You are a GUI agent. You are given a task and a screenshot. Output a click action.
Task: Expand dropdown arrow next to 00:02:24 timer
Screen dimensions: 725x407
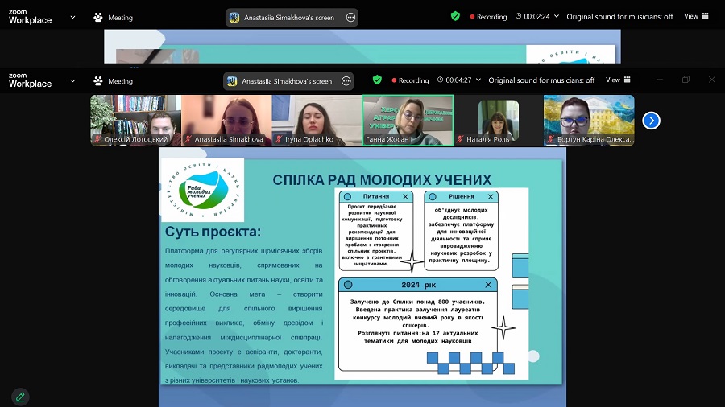click(557, 16)
